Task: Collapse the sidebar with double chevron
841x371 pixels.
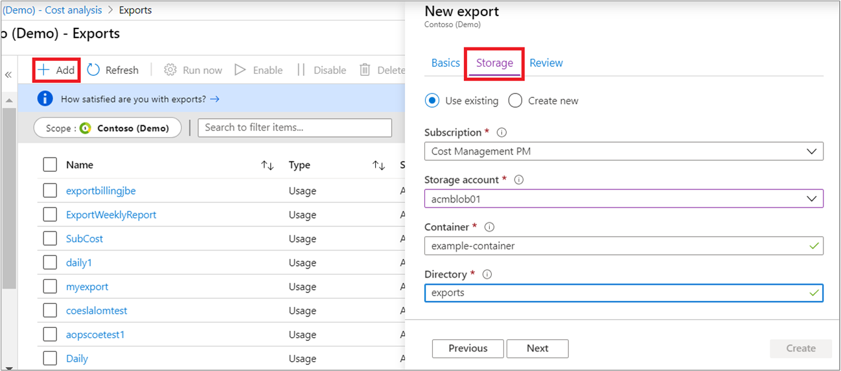Action: 8,75
